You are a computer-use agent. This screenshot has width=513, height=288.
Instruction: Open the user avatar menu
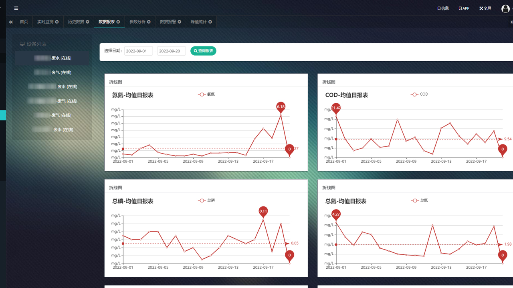click(x=505, y=8)
